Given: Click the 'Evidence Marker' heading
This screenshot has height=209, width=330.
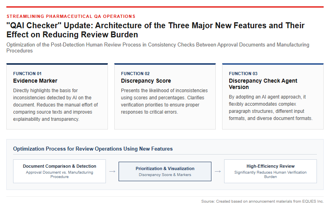Looking at the screenshot, I should coord(35,81).
